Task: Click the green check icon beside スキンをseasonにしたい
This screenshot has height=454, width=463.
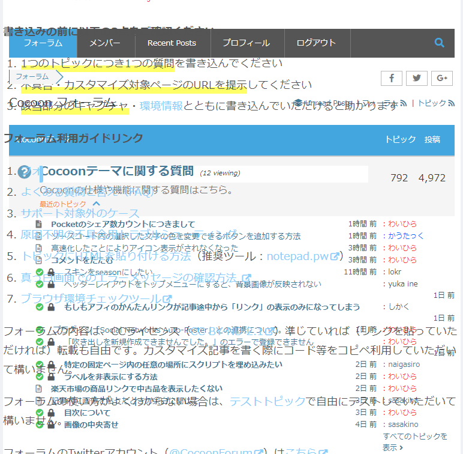Action: click(40, 272)
